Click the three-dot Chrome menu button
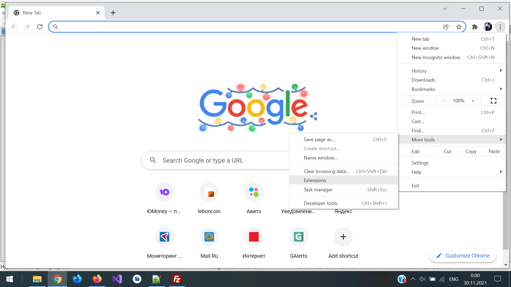 click(500, 27)
